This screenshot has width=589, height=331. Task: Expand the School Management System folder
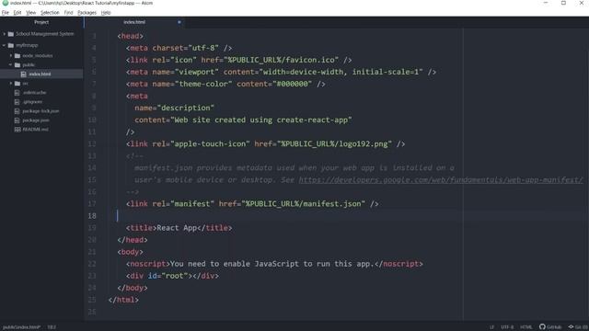[4, 34]
